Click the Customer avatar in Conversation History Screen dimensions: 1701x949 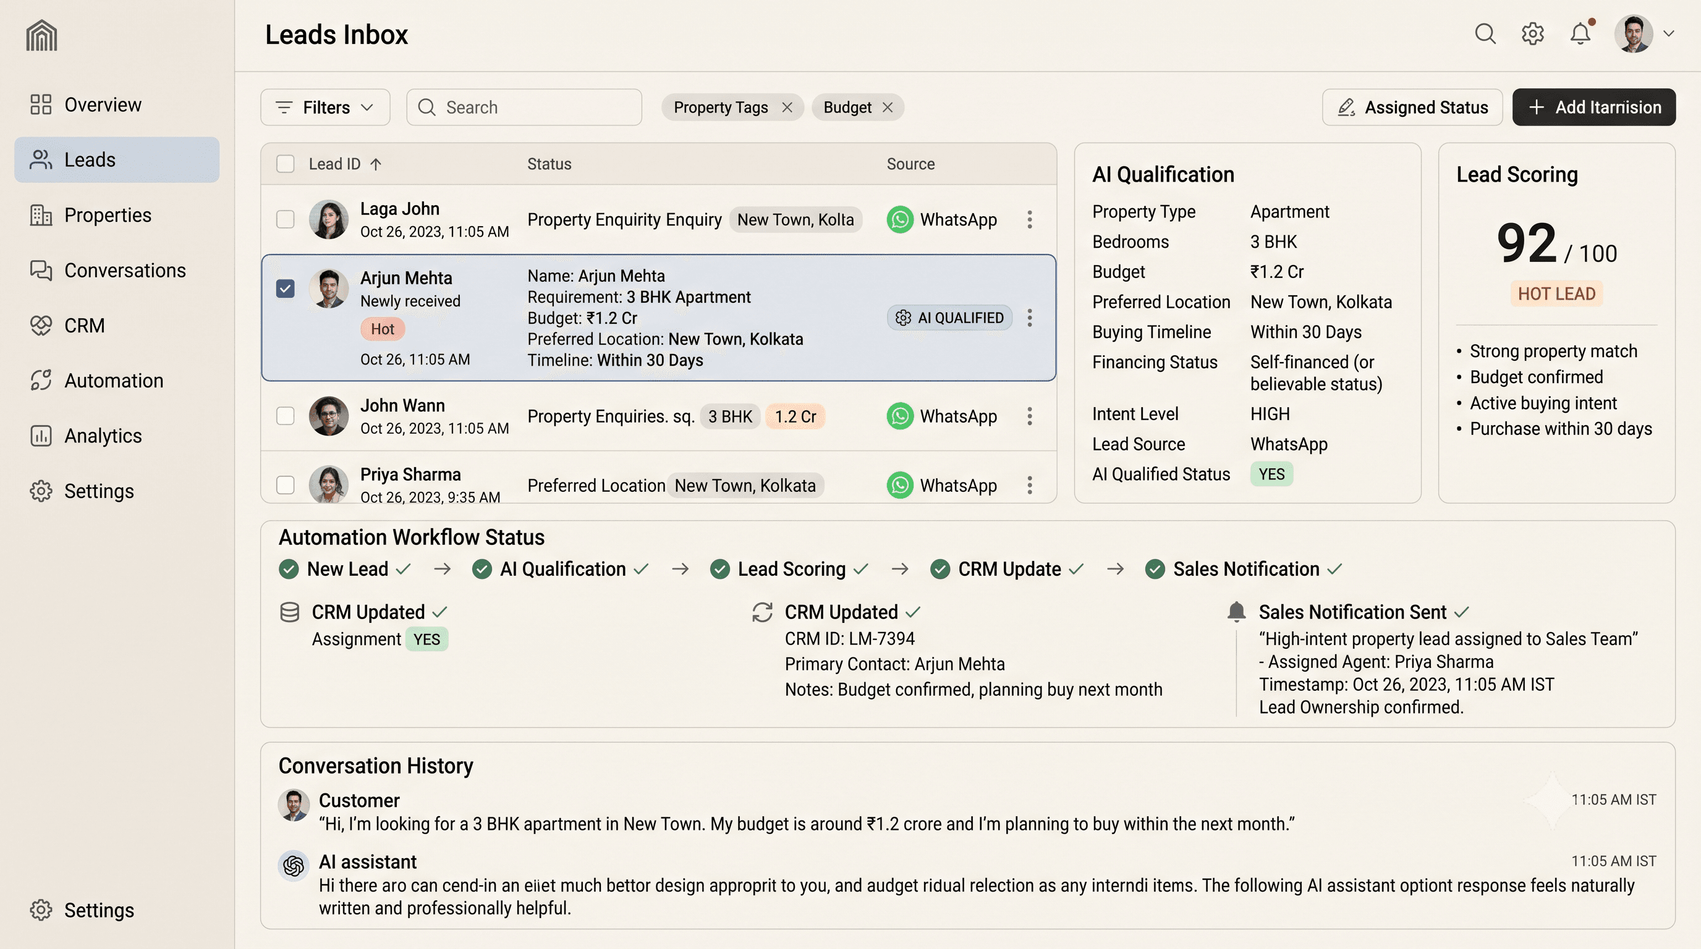pyautogui.click(x=294, y=804)
